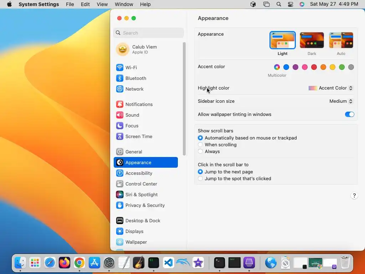Open iMovie from the Dock

(198, 263)
